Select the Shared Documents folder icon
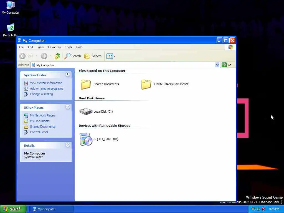This screenshot has height=213, width=284. [85, 84]
